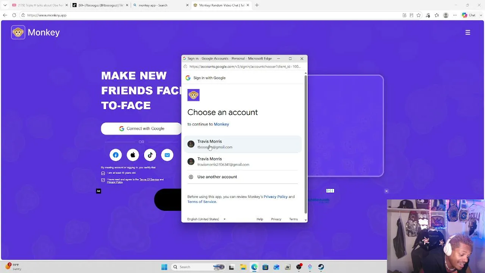
Task: Click Help in the sign-in popup footer
Action: coord(260,219)
